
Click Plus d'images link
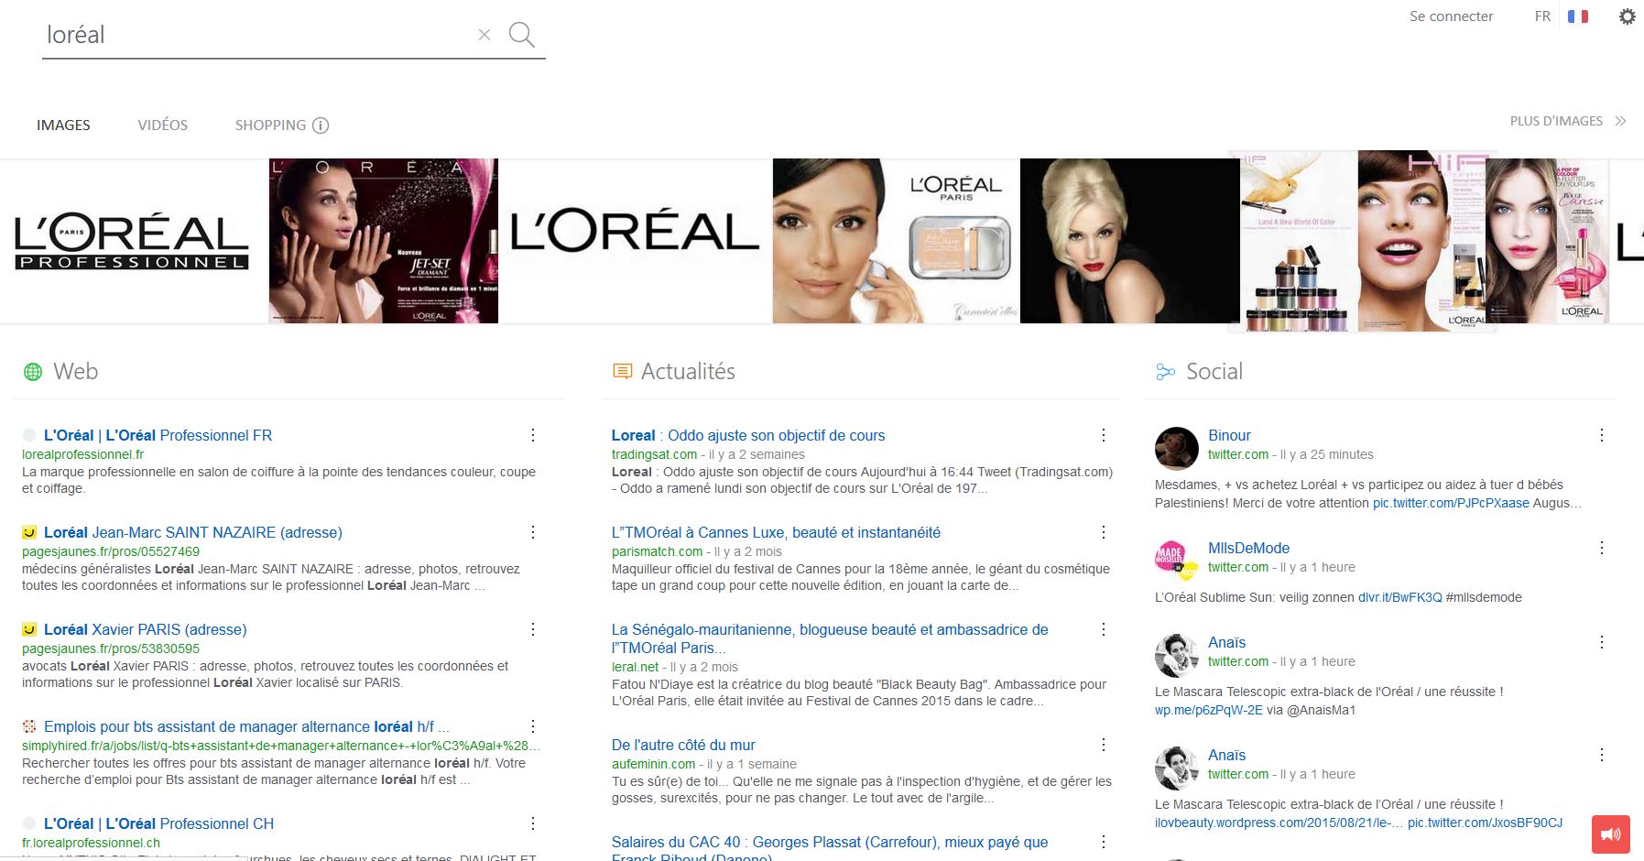click(1556, 121)
